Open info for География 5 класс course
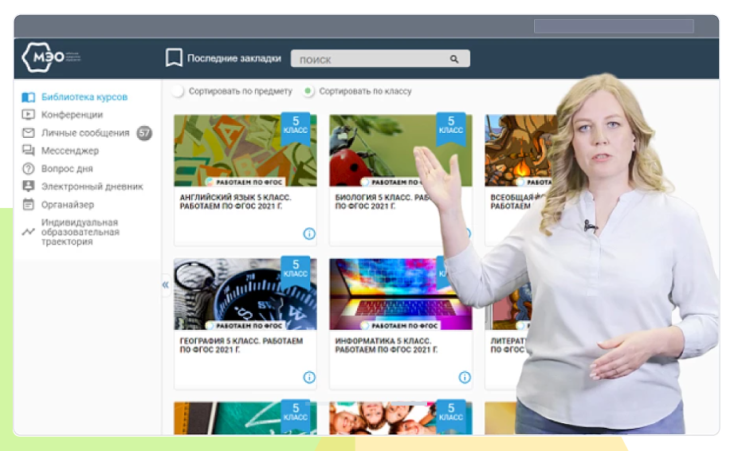This screenshot has width=730, height=451. click(309, 377)
